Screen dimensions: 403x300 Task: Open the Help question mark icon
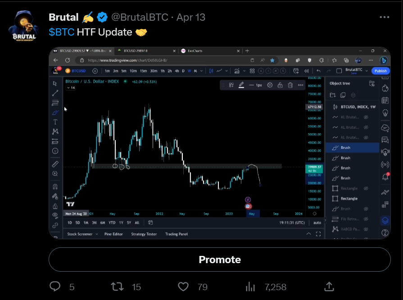(385, 233)
